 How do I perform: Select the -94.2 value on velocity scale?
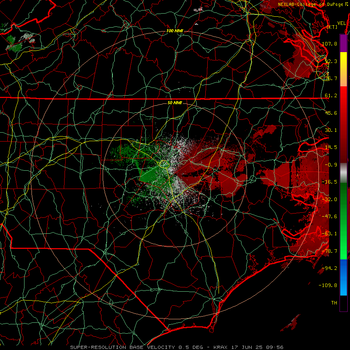(329, 268)
